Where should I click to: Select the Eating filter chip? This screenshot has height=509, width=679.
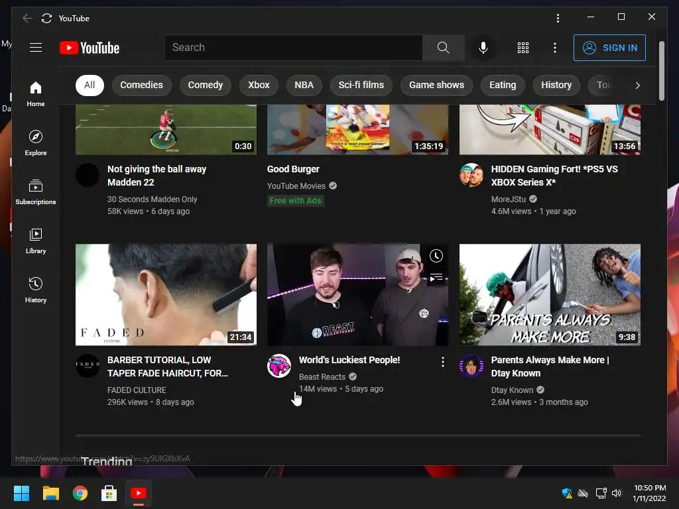(x=503, y=85)
